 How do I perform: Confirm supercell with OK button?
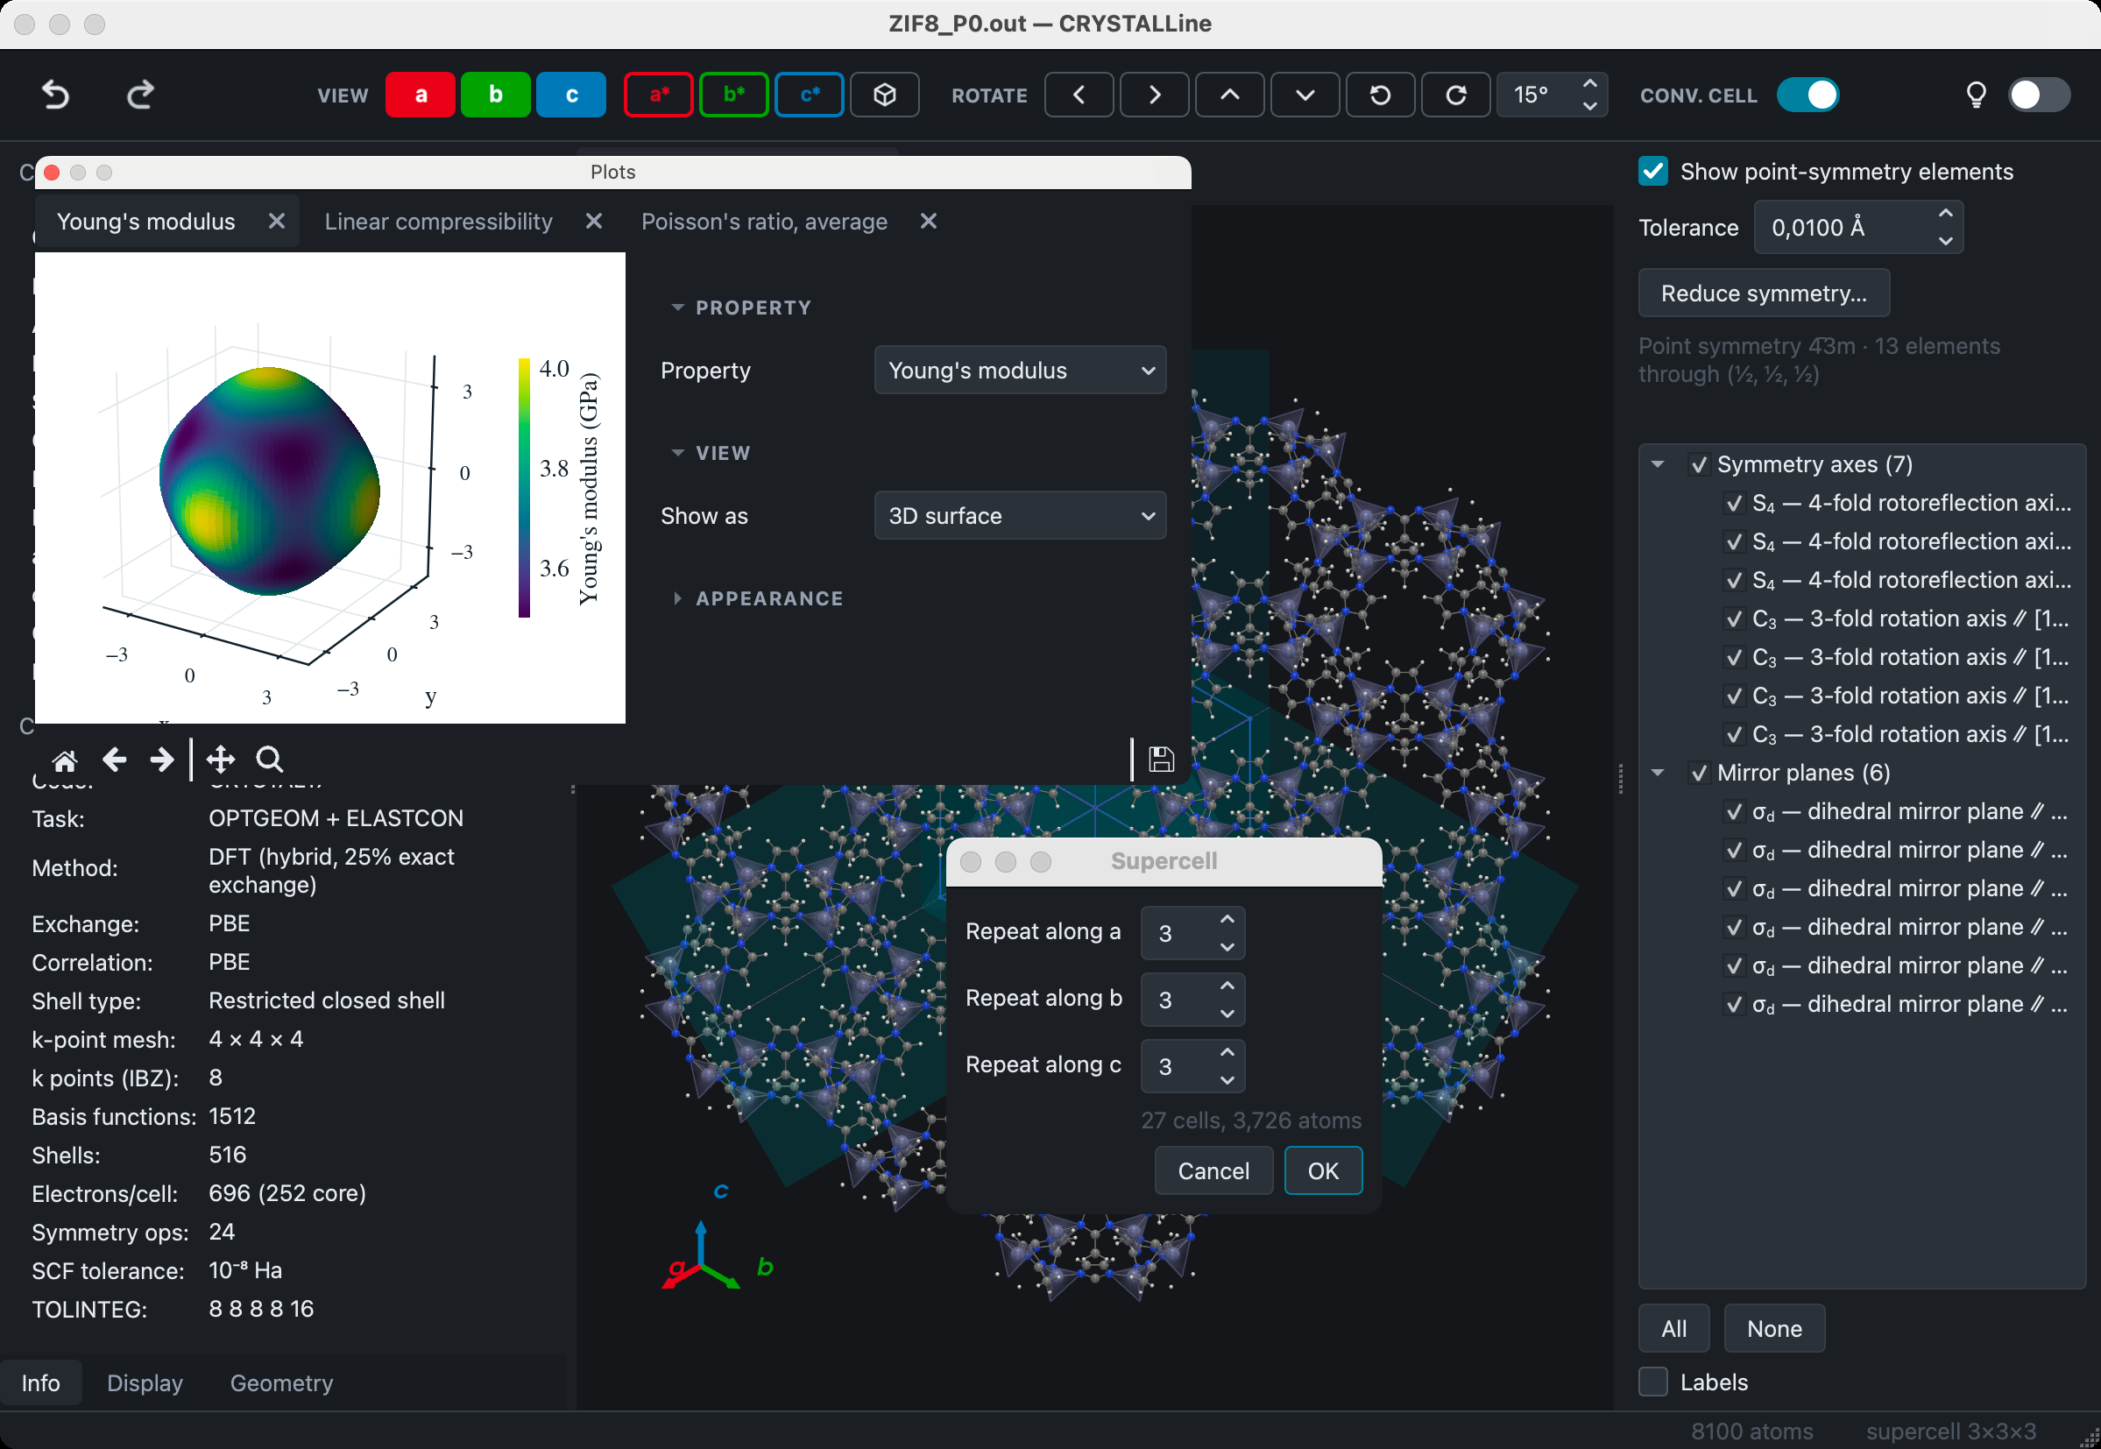pyautogui.click(x=1323, y=1171)
